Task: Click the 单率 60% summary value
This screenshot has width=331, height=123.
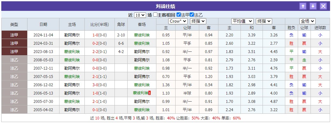Action: pyautogui.click(x=236, y=118)
